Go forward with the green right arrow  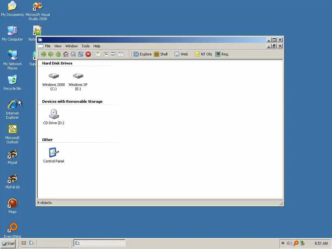[51, 54]
